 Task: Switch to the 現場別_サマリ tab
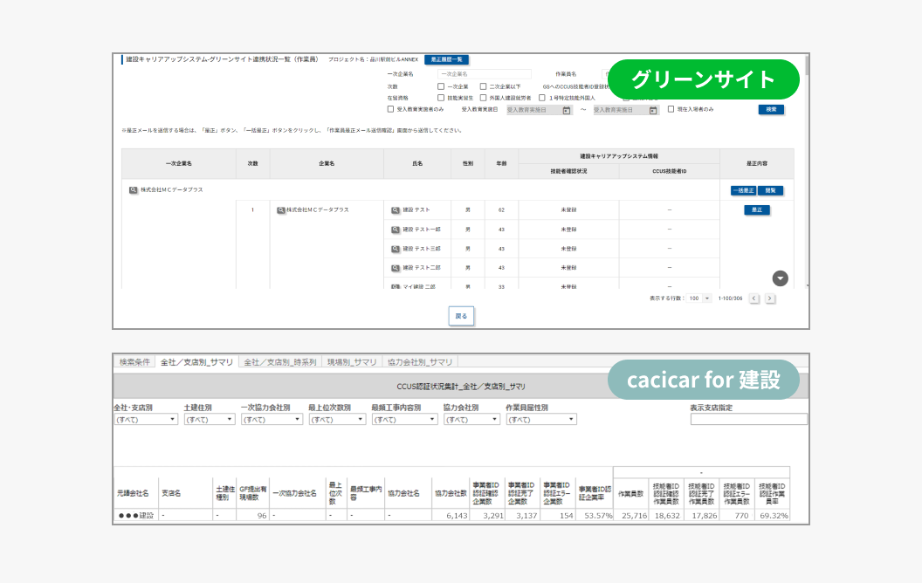(352, 362)
